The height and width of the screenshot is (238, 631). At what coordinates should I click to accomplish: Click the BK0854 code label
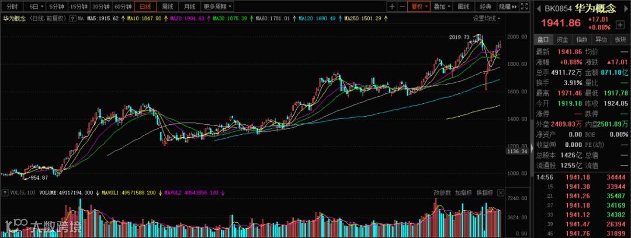[x=558, y=8]
